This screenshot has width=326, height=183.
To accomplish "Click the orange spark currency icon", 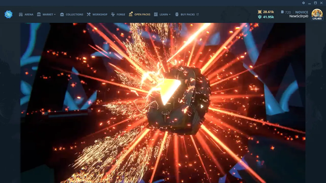I will 260,12.
